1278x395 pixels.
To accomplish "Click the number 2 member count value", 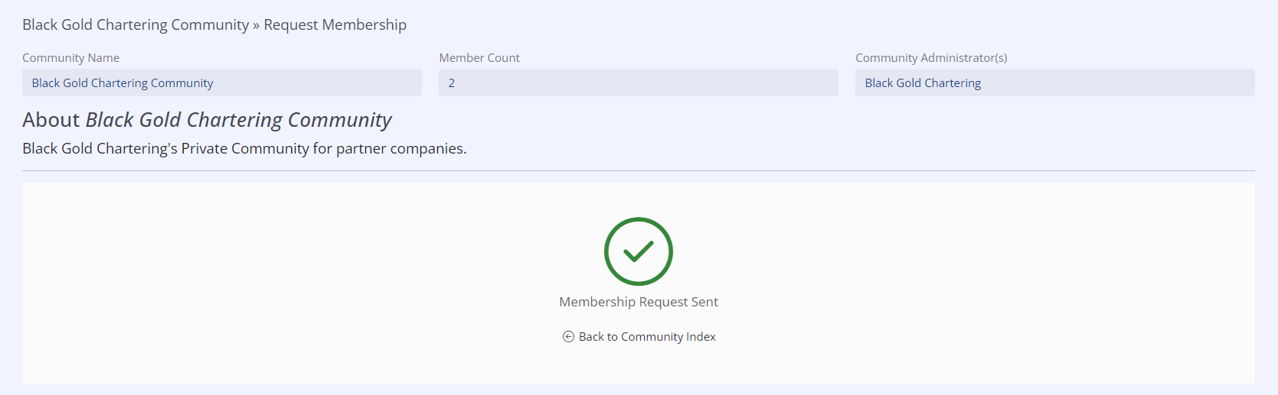I will click(452, 83).
